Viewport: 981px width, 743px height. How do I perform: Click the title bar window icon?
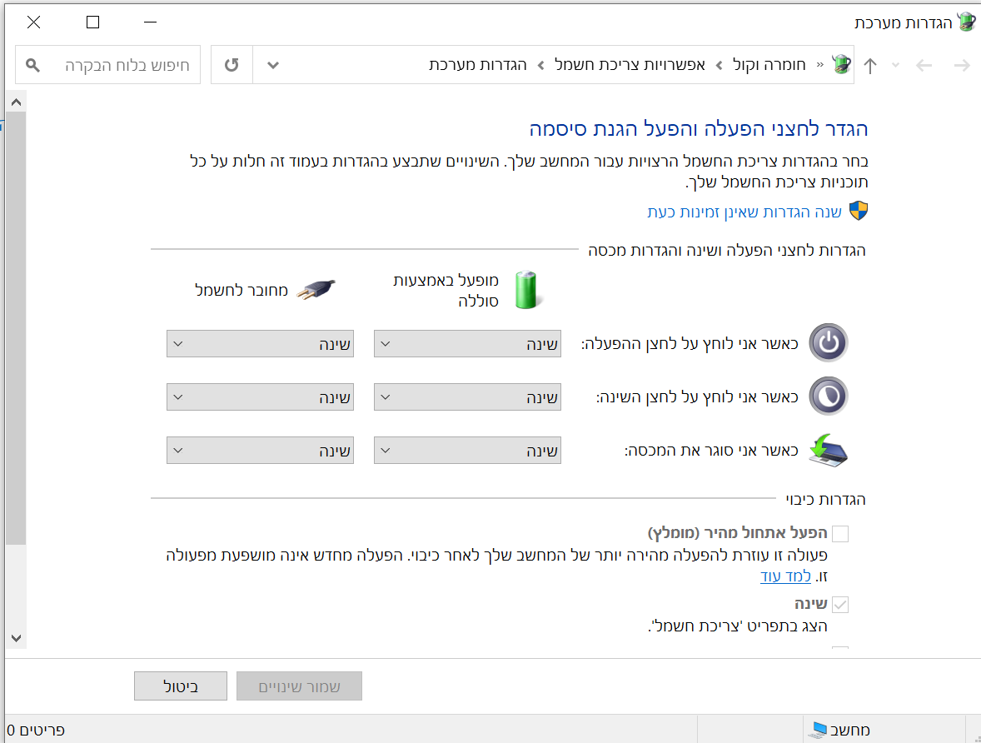point(967,22)
